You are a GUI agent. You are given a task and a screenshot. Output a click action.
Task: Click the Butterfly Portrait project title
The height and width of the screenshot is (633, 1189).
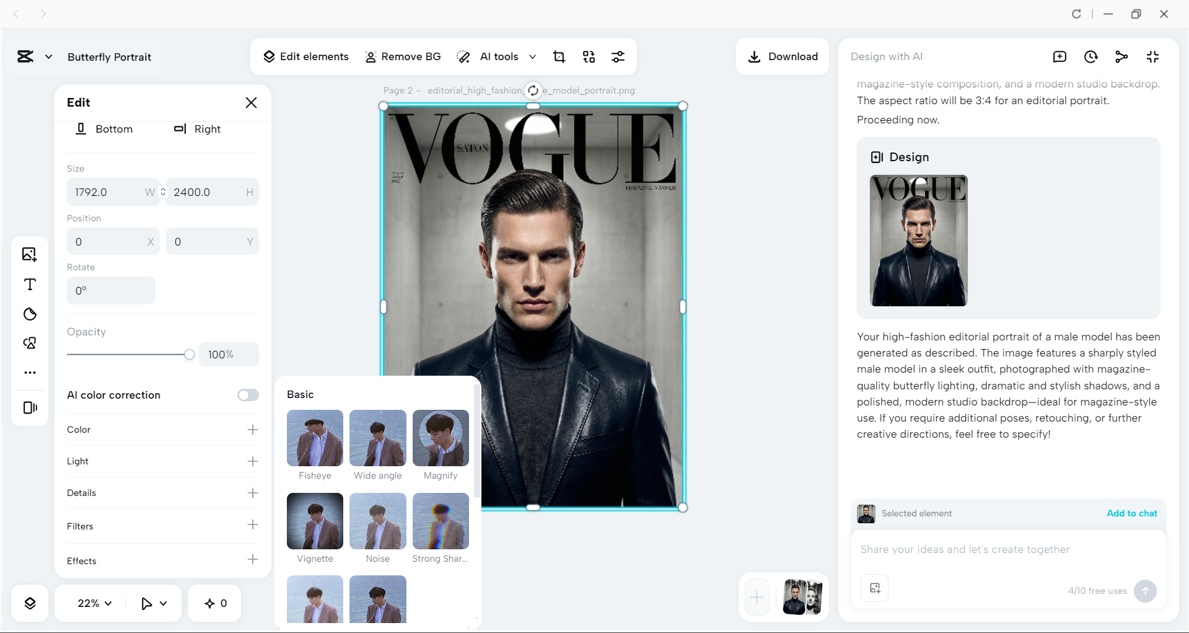click(x=110, y=57)
